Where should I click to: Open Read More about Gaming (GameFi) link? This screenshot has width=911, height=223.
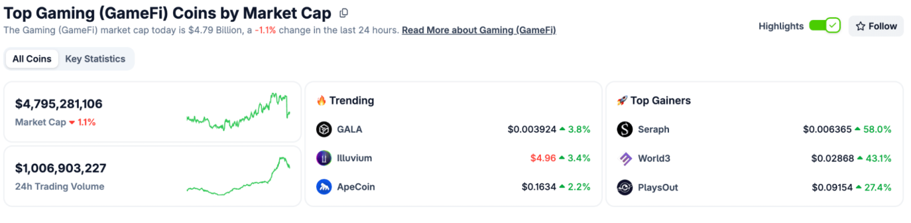tap(479, 30)
